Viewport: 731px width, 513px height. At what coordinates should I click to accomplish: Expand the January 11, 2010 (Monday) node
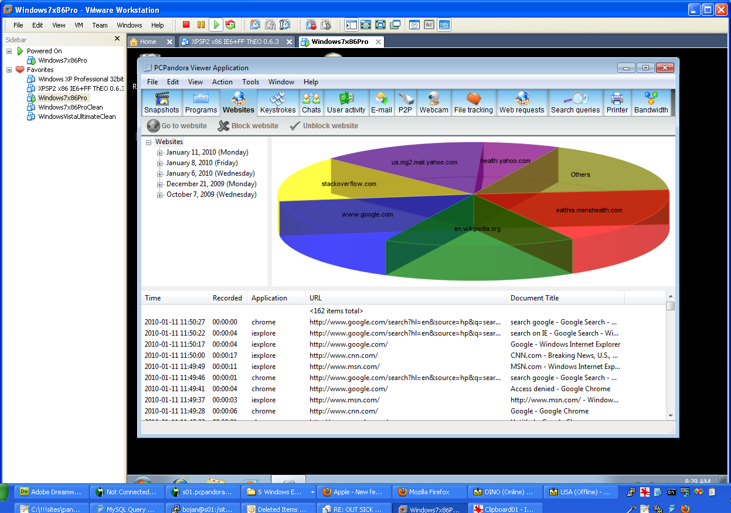point(160,153)
